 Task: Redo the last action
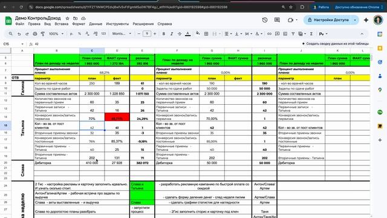click(27, 34)
